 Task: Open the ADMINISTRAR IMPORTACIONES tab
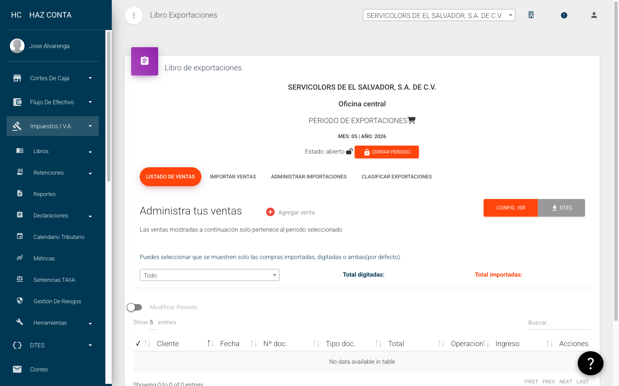pyautogui.click(x=309, y=177)
